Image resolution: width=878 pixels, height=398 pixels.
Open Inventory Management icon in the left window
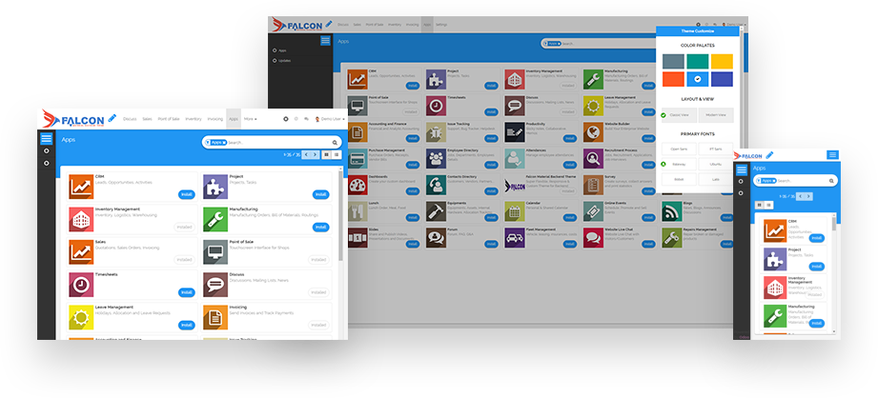[81, 219]
